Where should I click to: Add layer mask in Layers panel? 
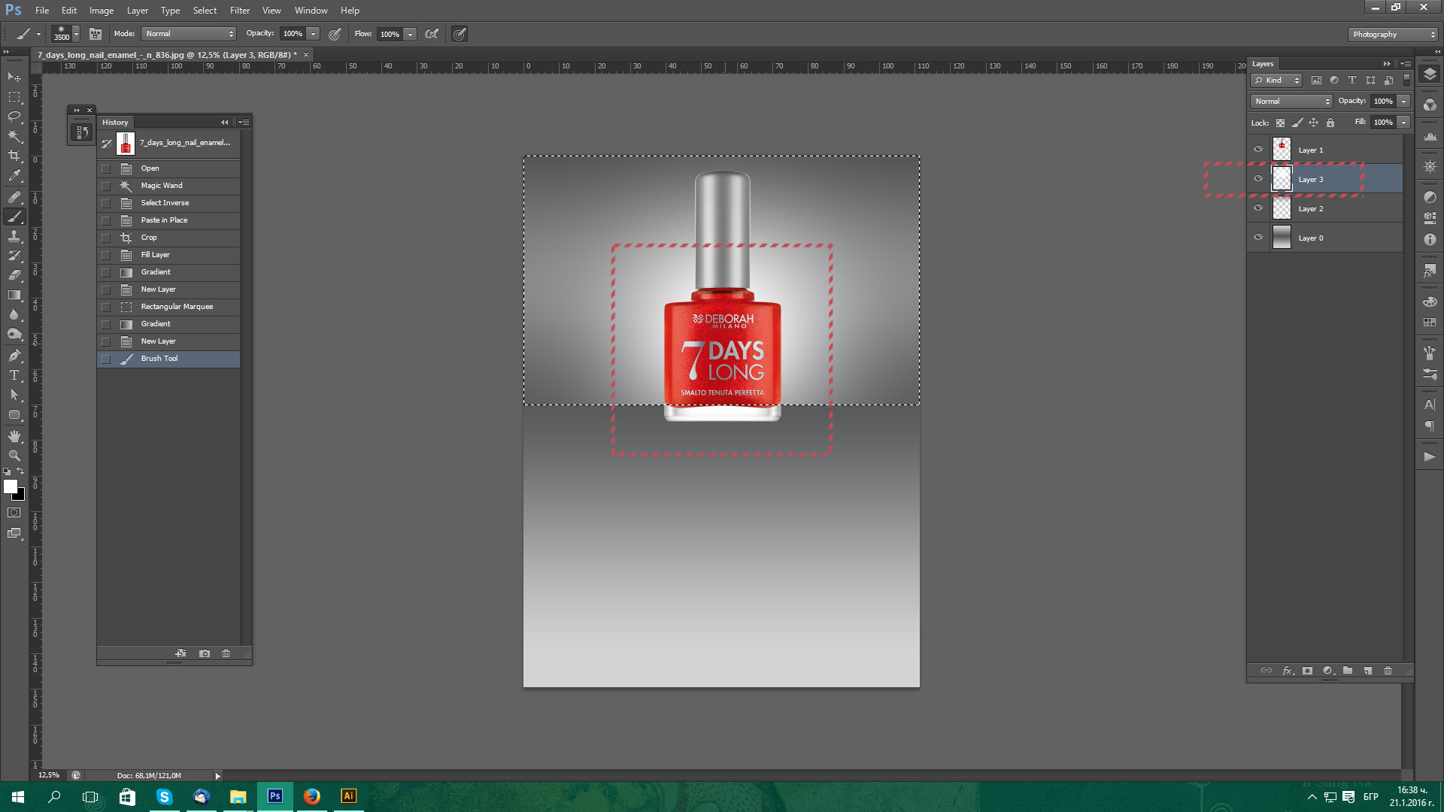(1307, 671)
